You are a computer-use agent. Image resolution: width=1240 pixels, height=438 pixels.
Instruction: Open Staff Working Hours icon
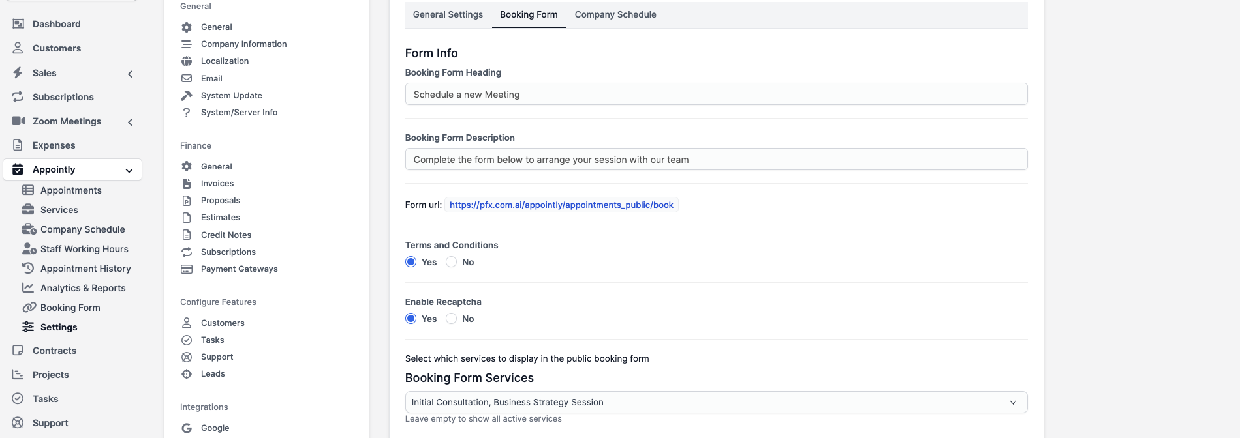pos(29,249)
